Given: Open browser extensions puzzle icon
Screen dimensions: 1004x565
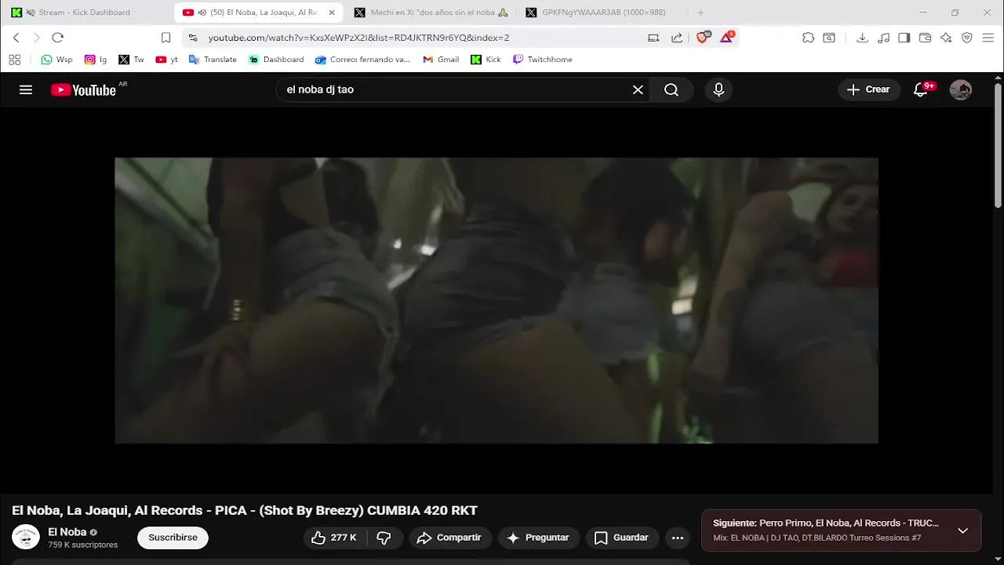Looking at the screenshot, I should [x=808, y=38].
